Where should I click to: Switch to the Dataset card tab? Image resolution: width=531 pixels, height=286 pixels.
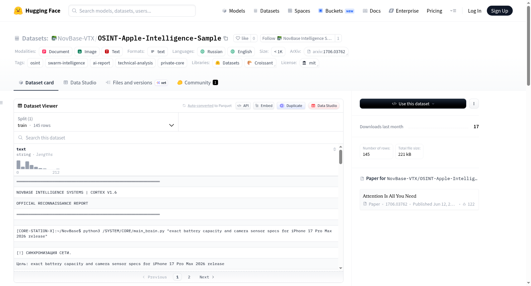tap(36, 83)
